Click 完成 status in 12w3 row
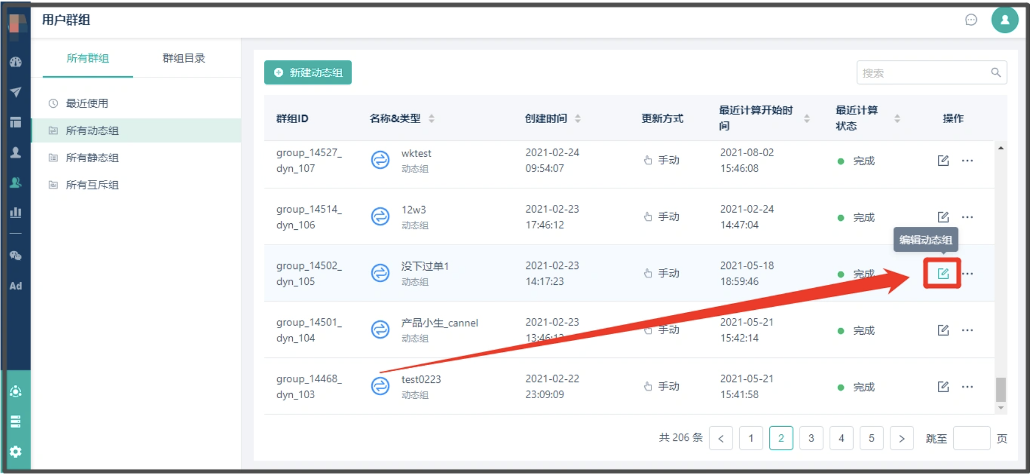The width and height of the screenshot is (1031, 474). (864, 218)
